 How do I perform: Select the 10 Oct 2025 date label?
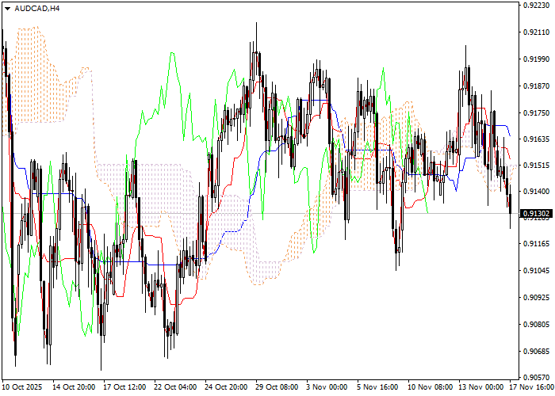(22, 387)
